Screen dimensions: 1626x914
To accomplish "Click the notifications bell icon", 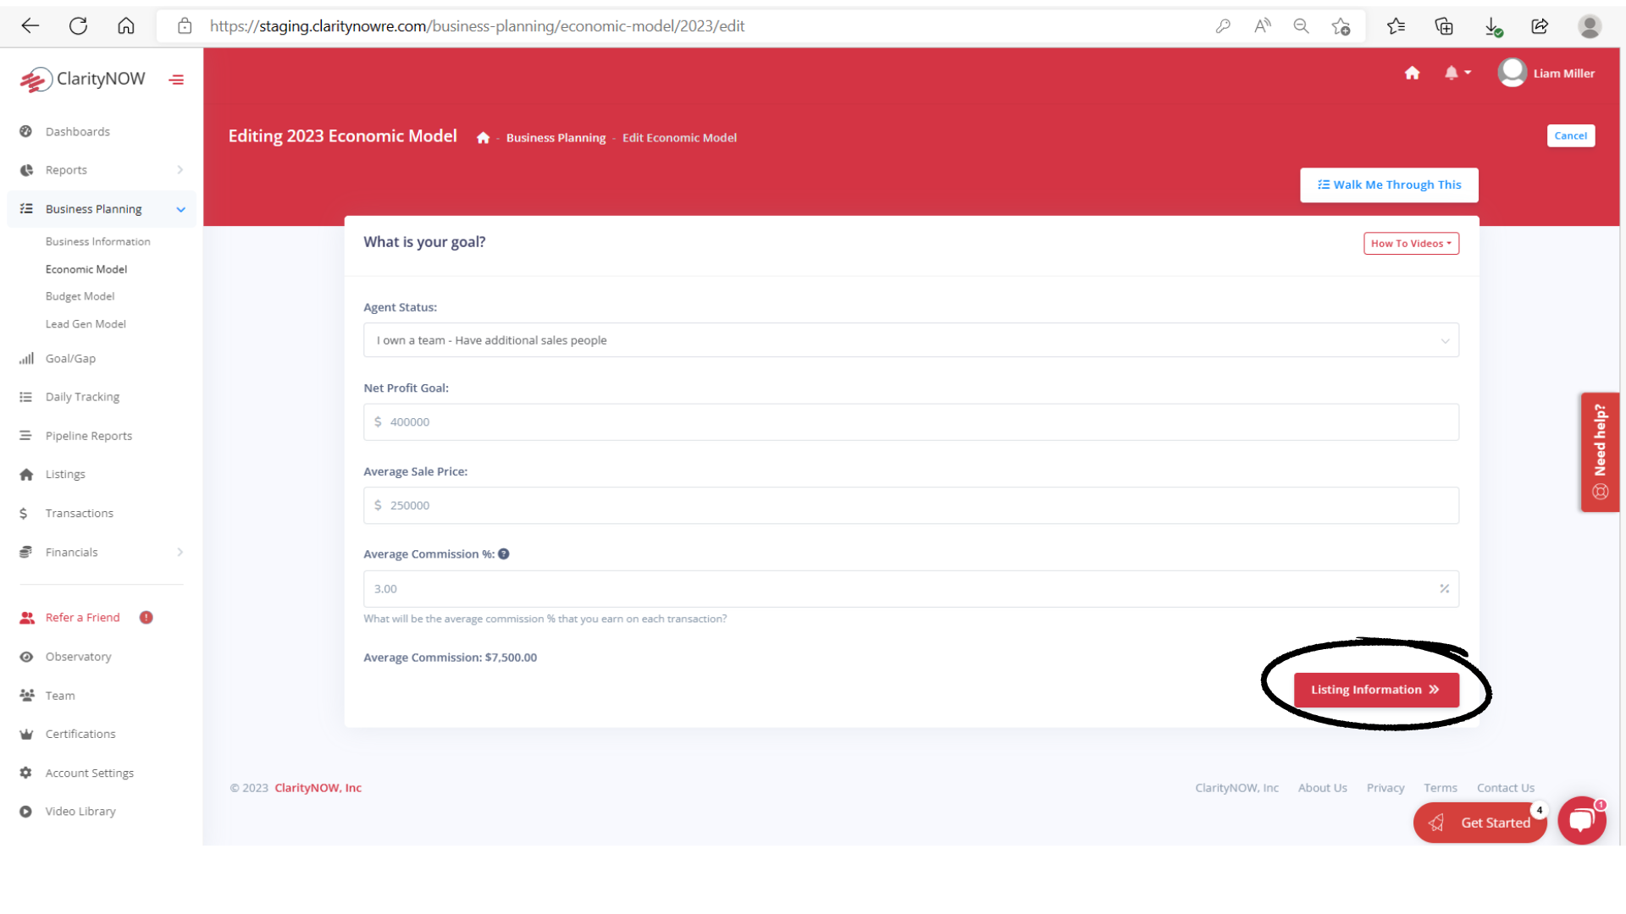I will click(1452, 73).
